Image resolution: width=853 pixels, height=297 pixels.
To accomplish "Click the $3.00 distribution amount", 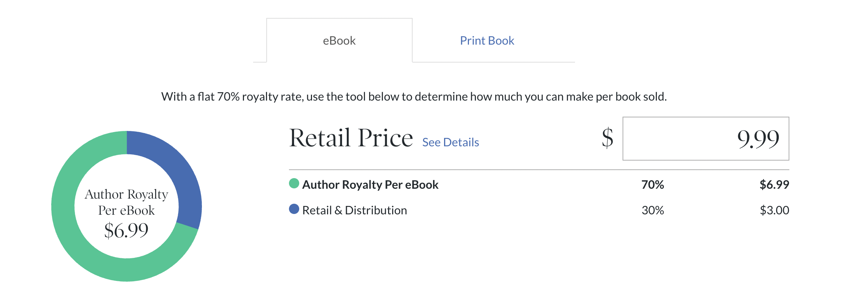I will pos(774,210).
